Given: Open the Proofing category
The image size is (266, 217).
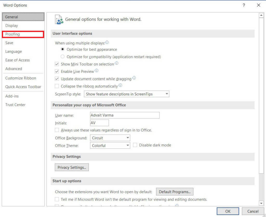Looking at the screenshot, I should coord(23,34).
